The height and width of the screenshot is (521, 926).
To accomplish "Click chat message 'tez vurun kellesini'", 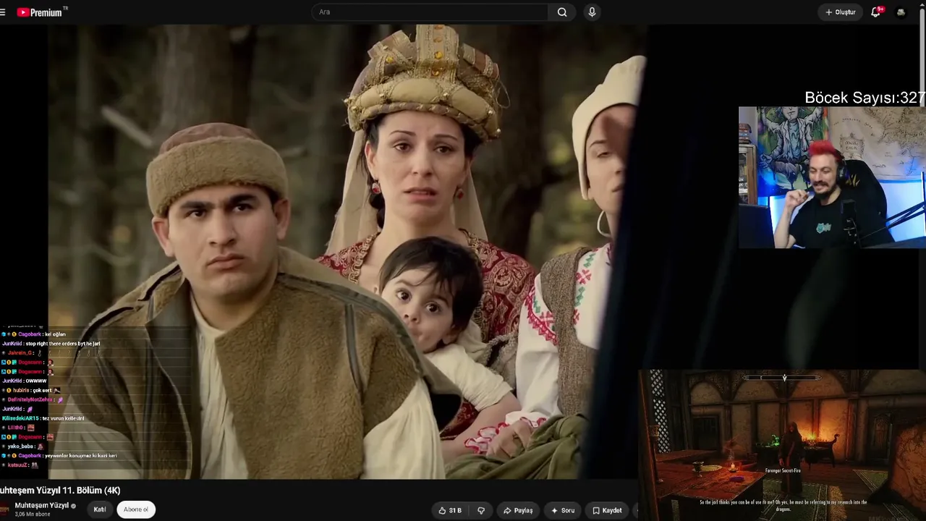I will pos(63,418).
